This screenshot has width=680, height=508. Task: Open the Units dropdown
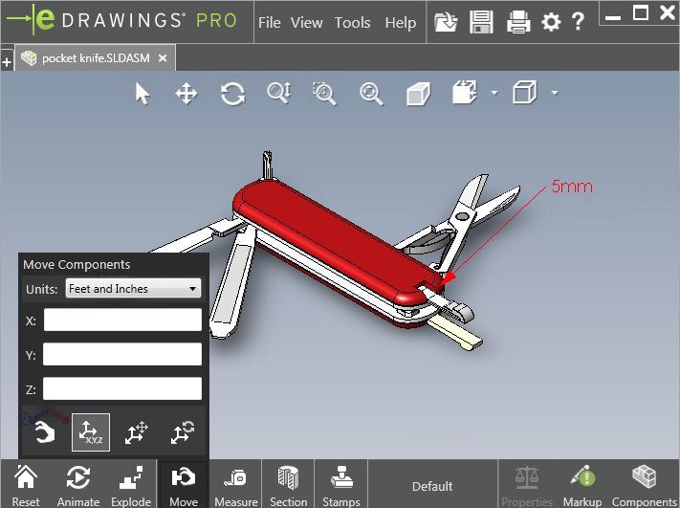(x=133, y=289)
